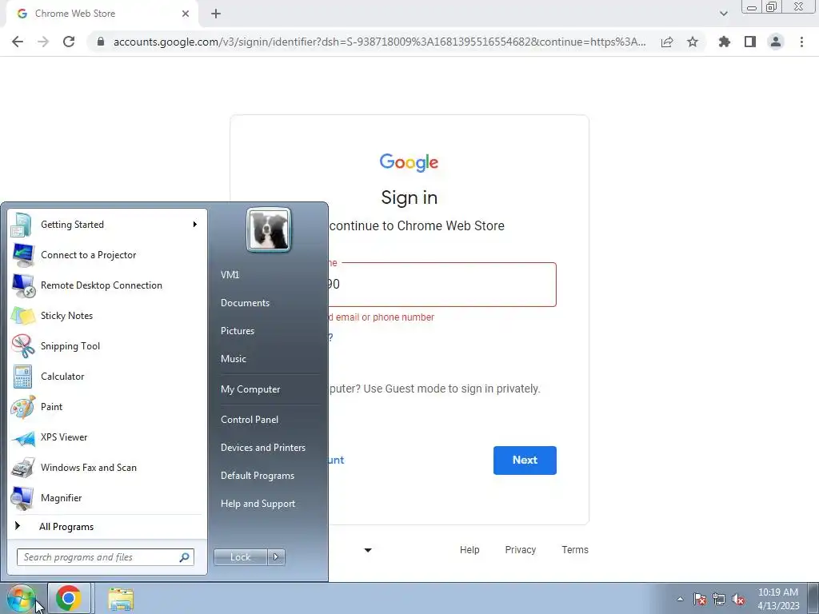Open Default Programs
The image size is (819, 614).
coord(258,476)
